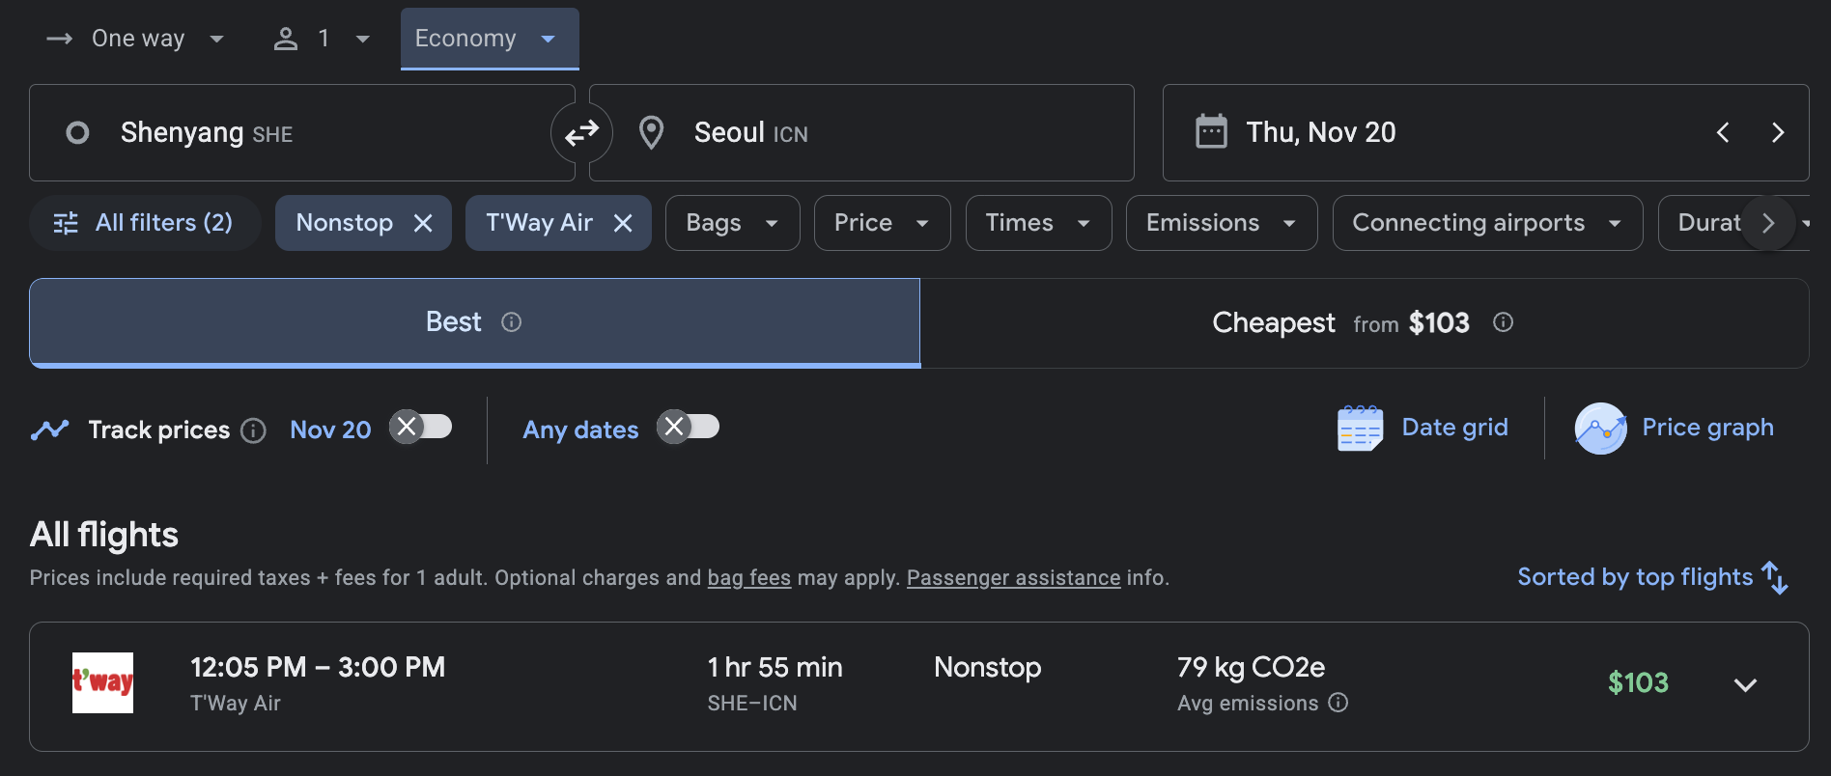Advance to next departure date

coord(1777,133)
